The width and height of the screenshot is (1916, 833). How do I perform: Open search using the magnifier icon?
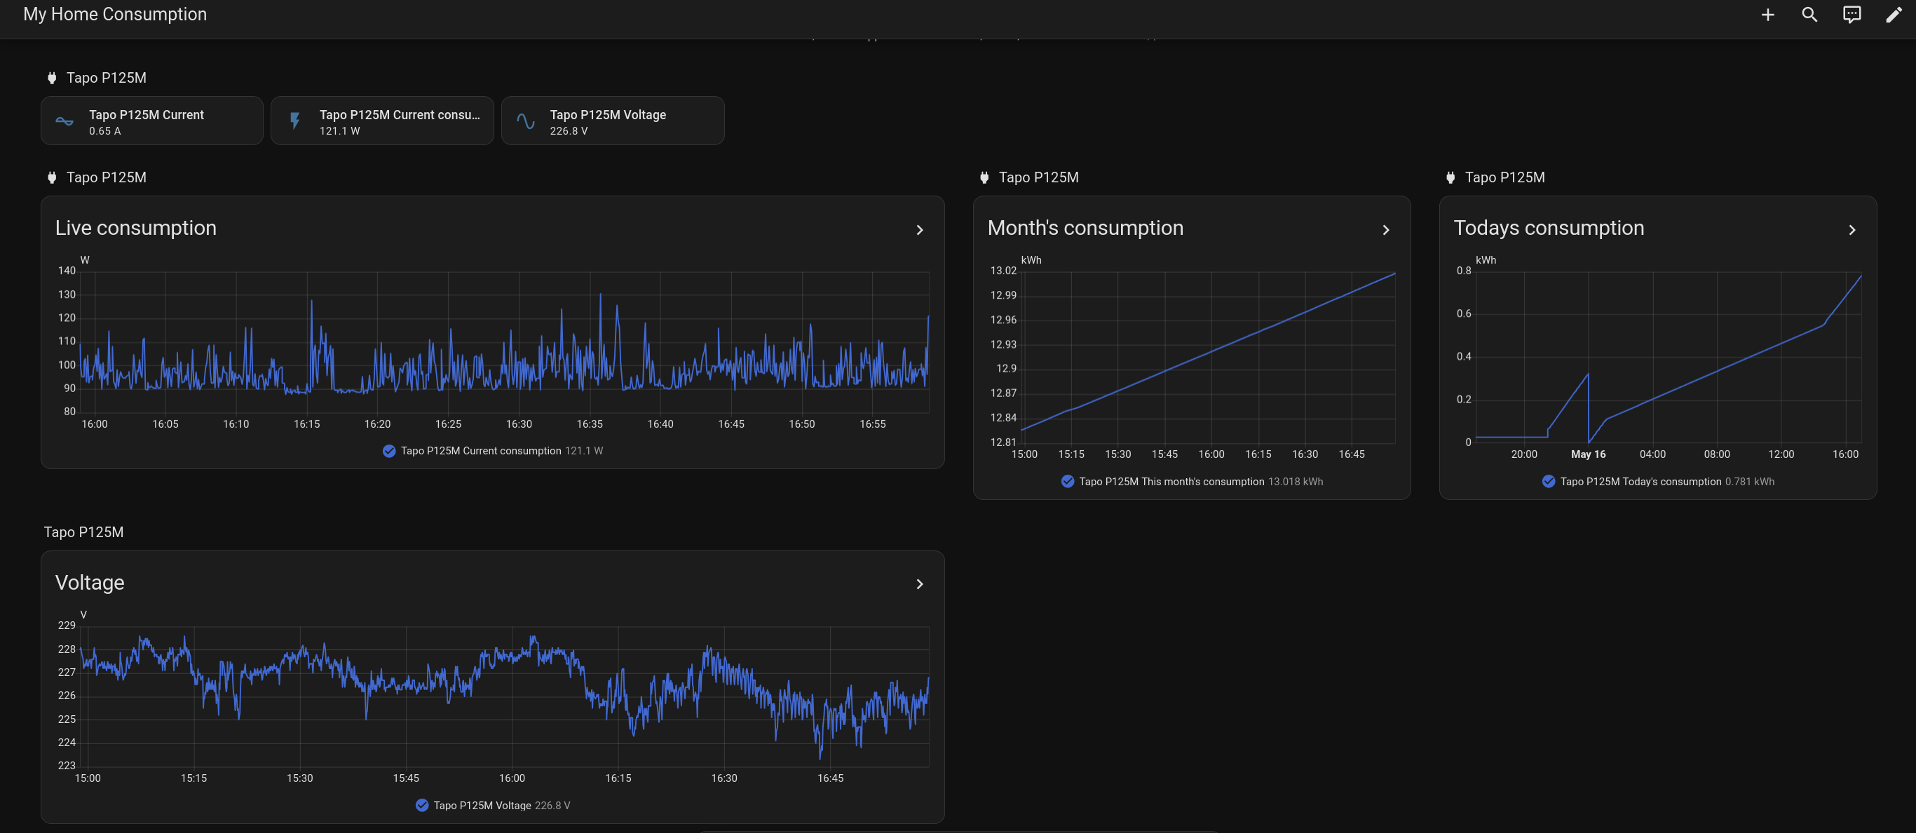point(1809,15)
